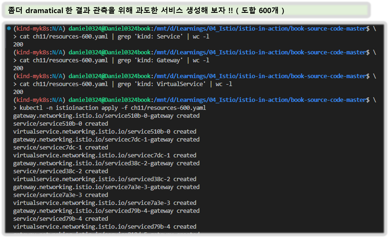Viewport: 389px width, 238px height.
Task: Click gateway line 'serviced79b-4-gateway created'
Action: pyautogui.click(x=106, y=211)
